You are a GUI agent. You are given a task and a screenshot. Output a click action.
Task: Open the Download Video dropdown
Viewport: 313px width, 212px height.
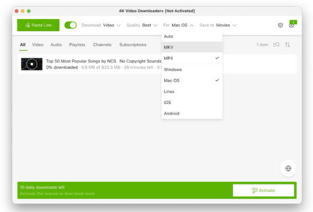[x=101, y=25]
